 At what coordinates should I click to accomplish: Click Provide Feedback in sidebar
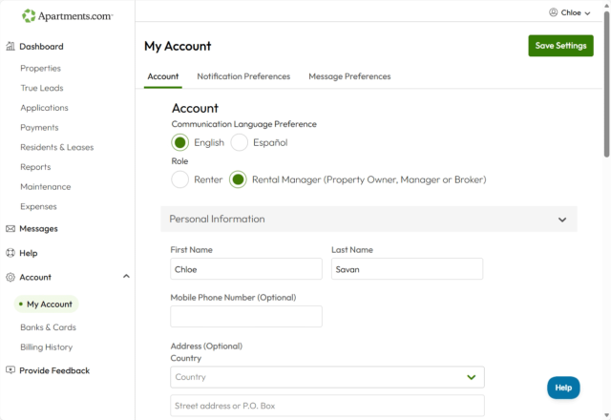[x=54, y=370]
